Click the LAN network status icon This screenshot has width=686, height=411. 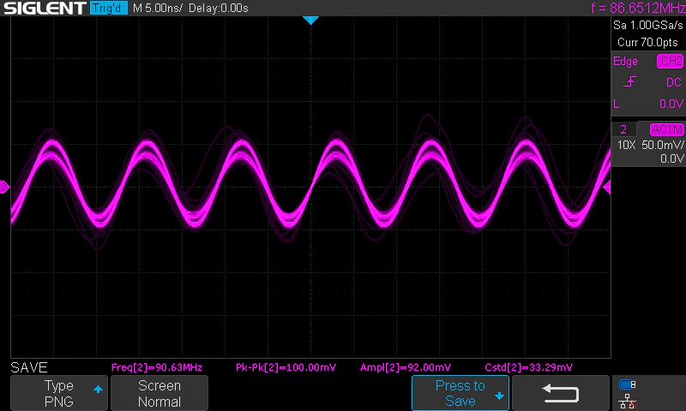pyautogui.click(x=628, y=402)
